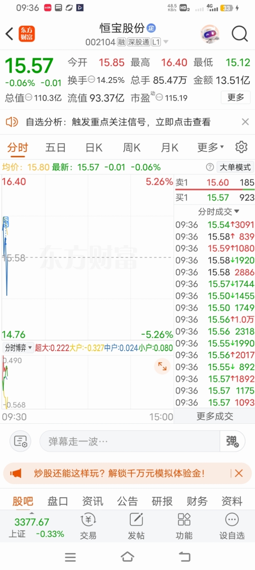Image resolution: width=255 pixels, height=570 pixels.
Task: Focus the 弹幕走一波 input field
Action: (130, 441)
